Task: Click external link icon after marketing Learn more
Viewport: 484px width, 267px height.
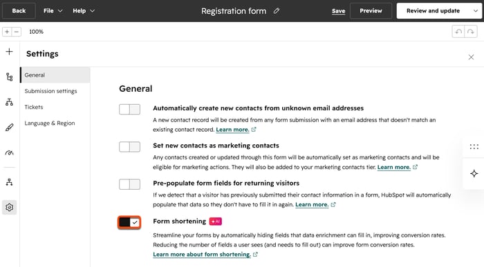Action: [415, 167]
